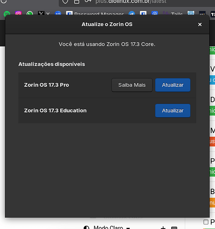
Task: Click the keyboard icon at page bottom
Action: pos(174,228)
